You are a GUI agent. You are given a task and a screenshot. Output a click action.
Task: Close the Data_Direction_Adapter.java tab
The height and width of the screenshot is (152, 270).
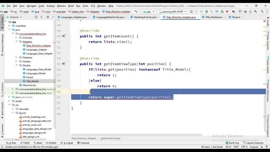pyautogui.click(x=198, y=17)
